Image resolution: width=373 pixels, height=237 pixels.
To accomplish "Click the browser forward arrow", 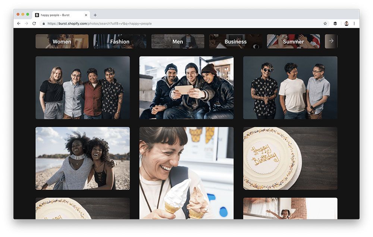I will click(x=26, y=23).
